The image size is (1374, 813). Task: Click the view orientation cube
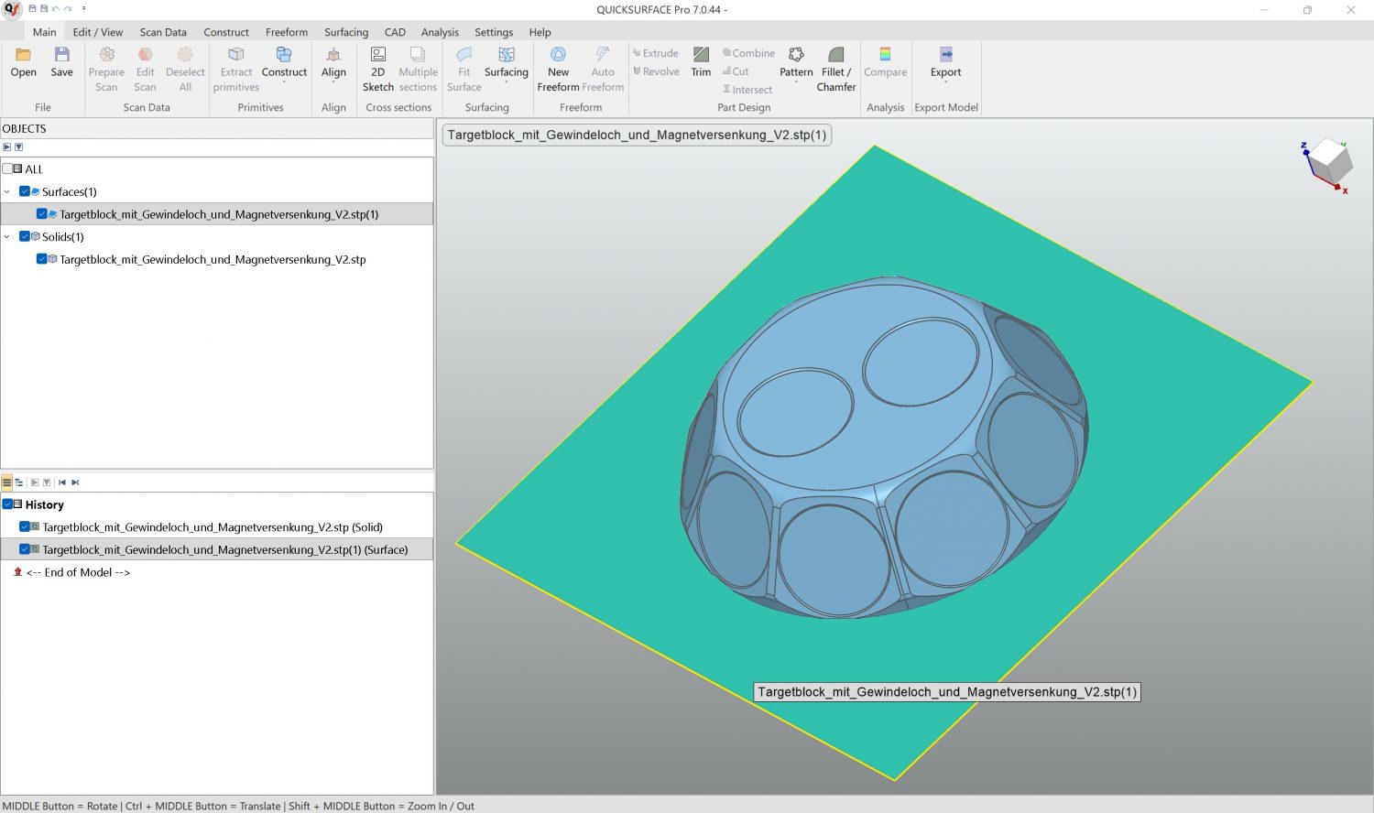point(1329,162)
